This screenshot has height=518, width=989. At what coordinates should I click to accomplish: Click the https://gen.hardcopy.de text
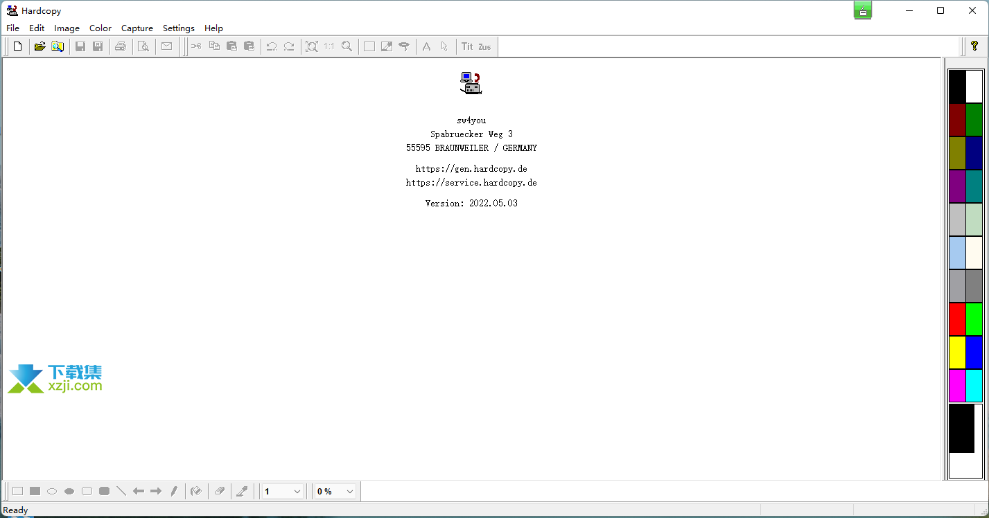[471, 169]
